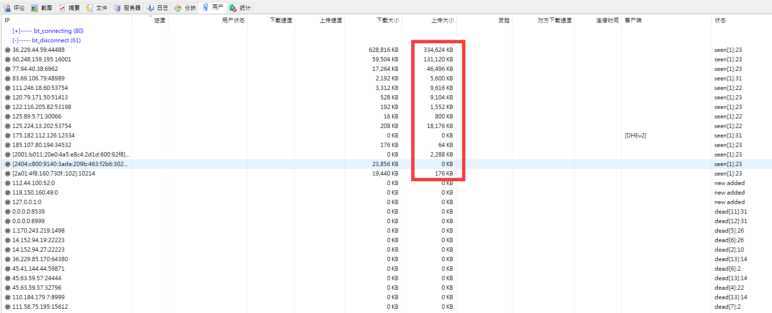Switch to the 截图 (Screenshots) tab
772x313 pixels.
tap(42, 8)
